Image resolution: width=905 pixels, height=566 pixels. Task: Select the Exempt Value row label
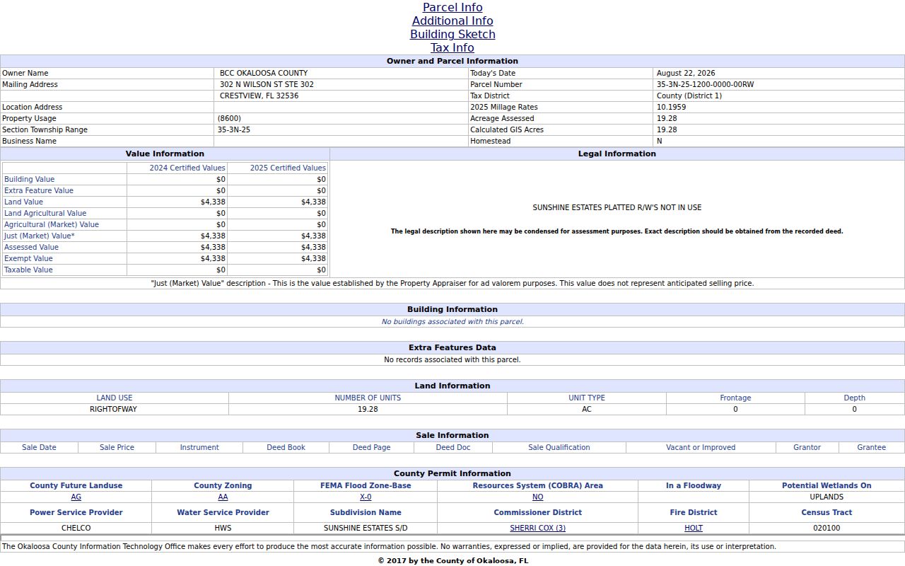[28, 259]
